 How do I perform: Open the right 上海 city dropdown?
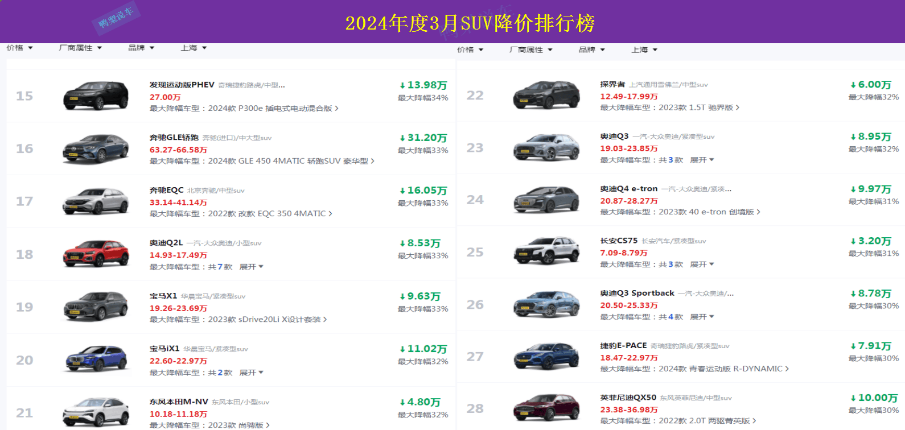(x=644, y=49)
